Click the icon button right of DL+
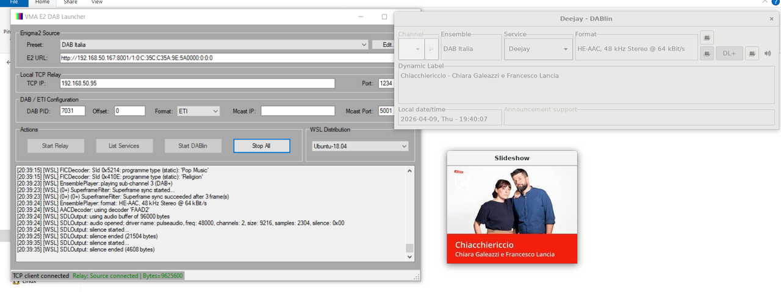The image size is (781, 292). (752, 53)
